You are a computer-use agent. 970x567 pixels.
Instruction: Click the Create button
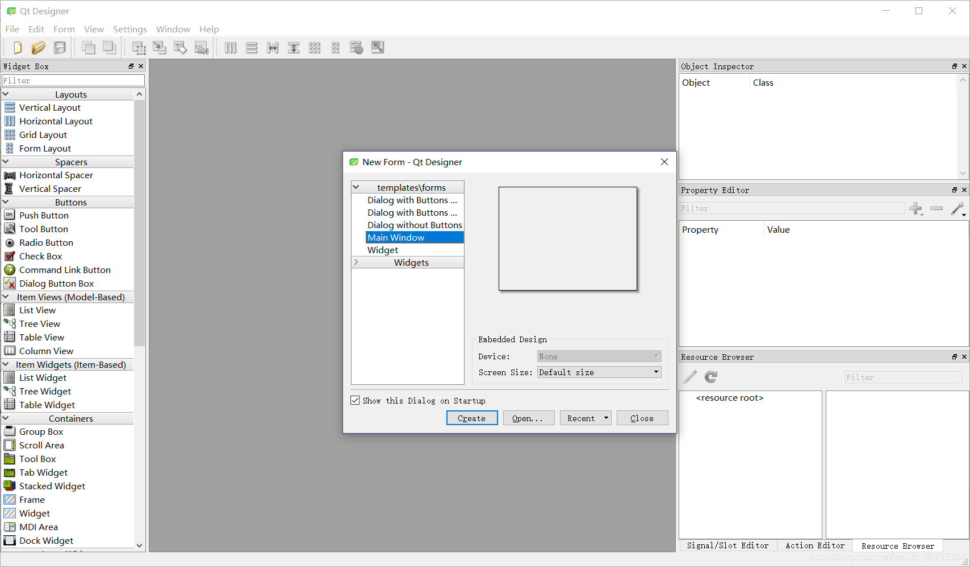(x=472, y=418)
